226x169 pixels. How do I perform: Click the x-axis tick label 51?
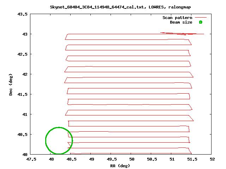pos(172,159)
